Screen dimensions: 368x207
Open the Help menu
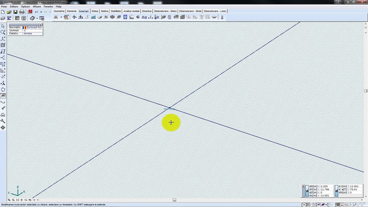pyautogui.click(x=59, y=6)
